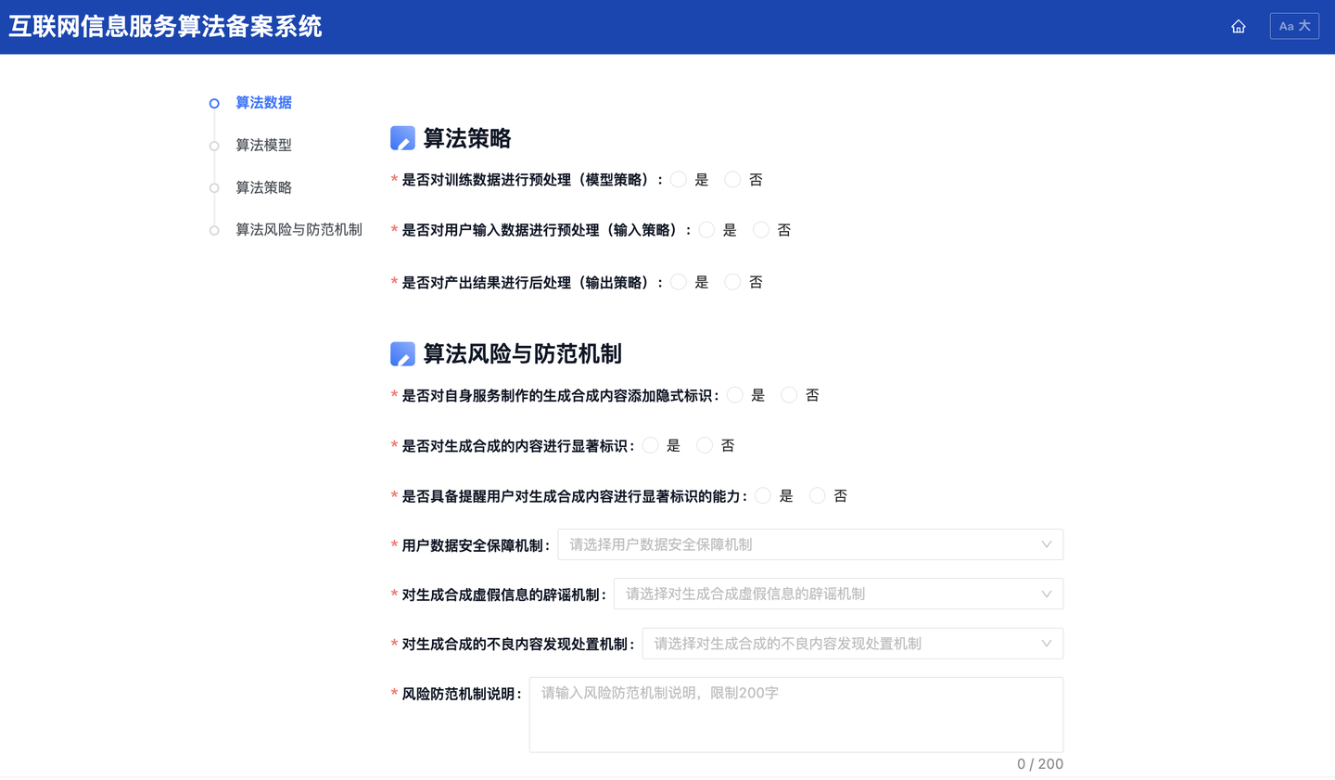
Task: Select 是 for 是否对产出结果进行后处理
Action: pos(678,281)
